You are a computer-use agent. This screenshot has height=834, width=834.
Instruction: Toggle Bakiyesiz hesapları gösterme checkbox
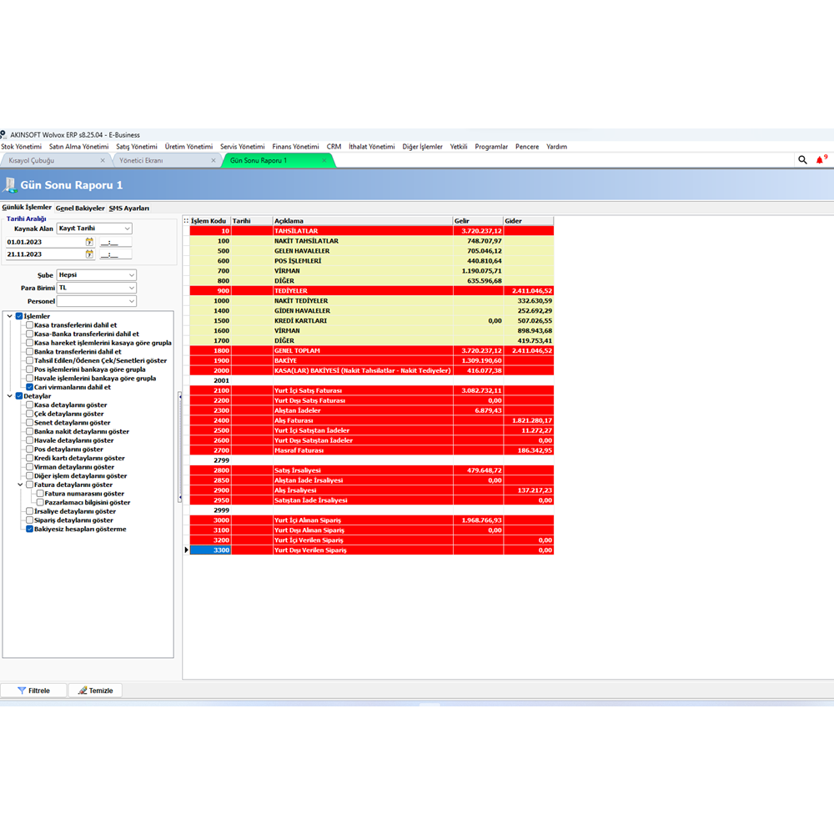click(29, 529)
